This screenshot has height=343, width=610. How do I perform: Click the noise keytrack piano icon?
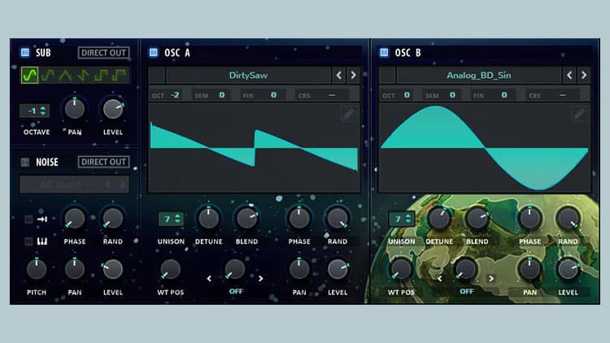42,241
